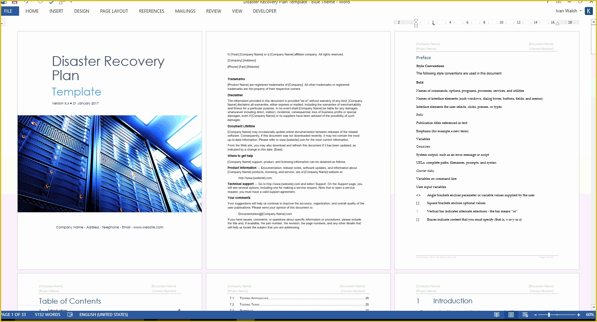This screenshot has height=322, width=597.
Task: Click the zoom slider handle
Action: point(549,315)
